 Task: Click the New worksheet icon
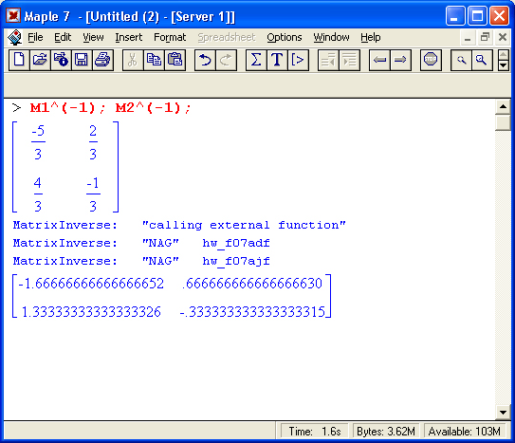click(19, 60)
